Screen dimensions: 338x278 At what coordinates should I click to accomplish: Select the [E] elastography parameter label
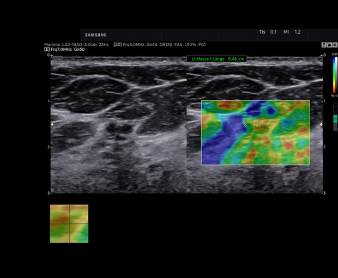point(47,50)
